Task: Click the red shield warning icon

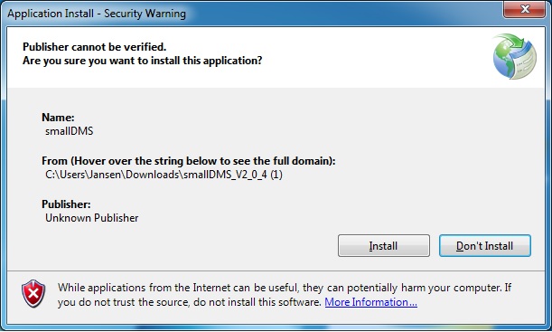Action: point(33,294)
